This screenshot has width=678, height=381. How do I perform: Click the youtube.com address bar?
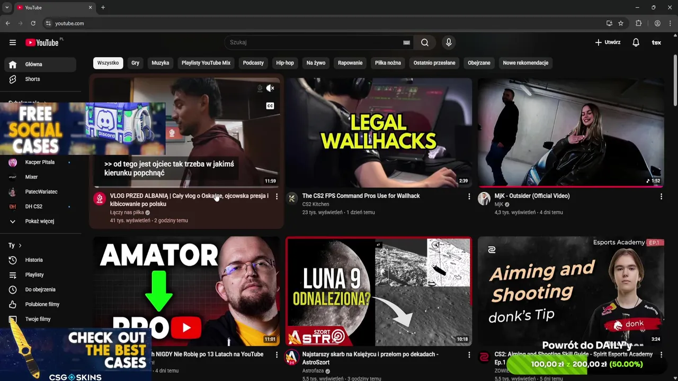pyautogui.click(x=323, y=23)
